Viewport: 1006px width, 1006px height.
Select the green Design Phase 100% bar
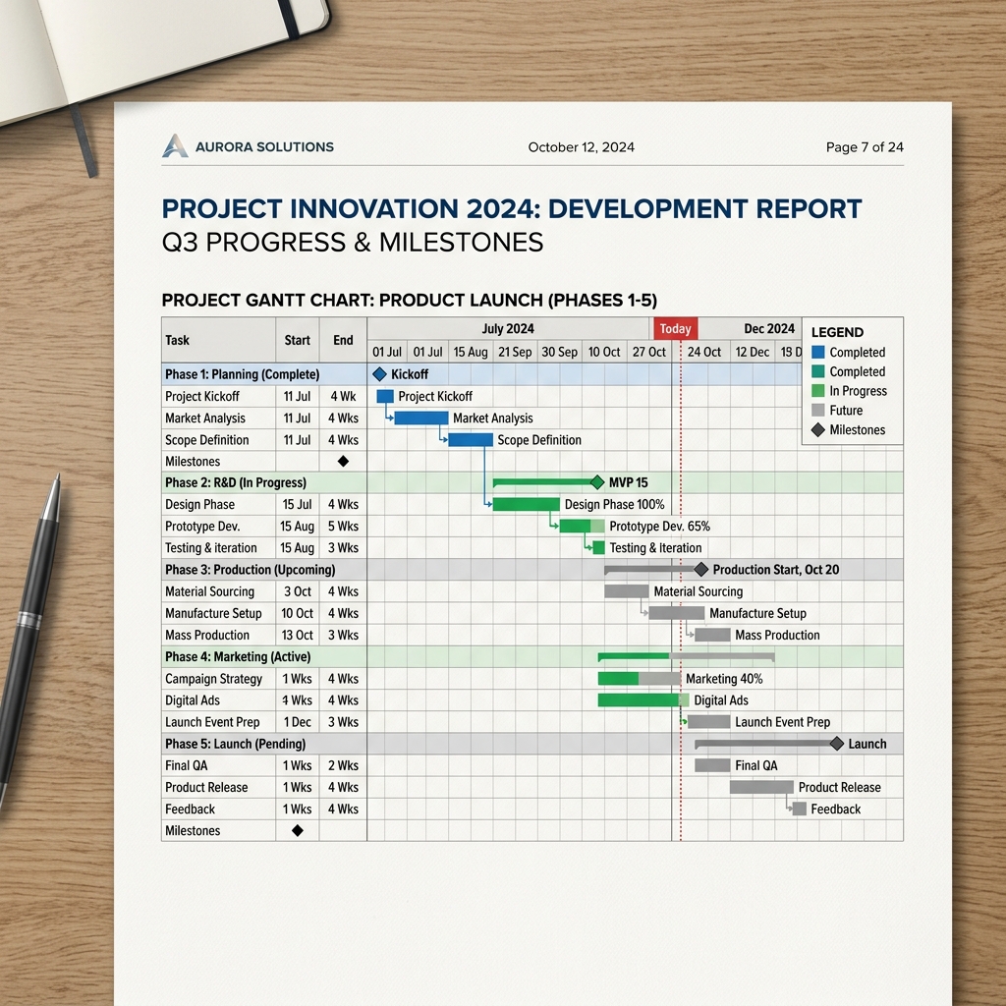pos(527,504)
